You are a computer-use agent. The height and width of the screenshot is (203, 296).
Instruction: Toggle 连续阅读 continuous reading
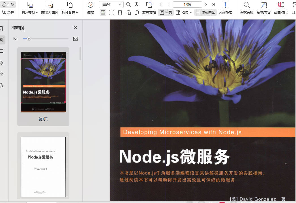[x=205, y=12]
